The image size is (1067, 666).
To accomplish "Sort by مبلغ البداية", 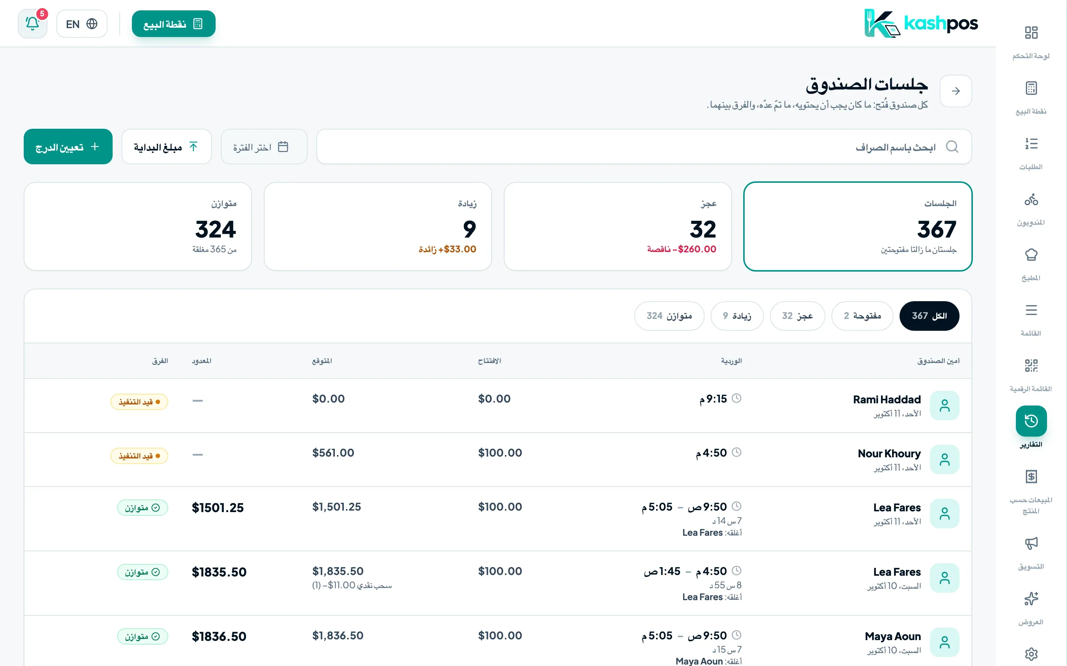I will (x=166, y=147).
